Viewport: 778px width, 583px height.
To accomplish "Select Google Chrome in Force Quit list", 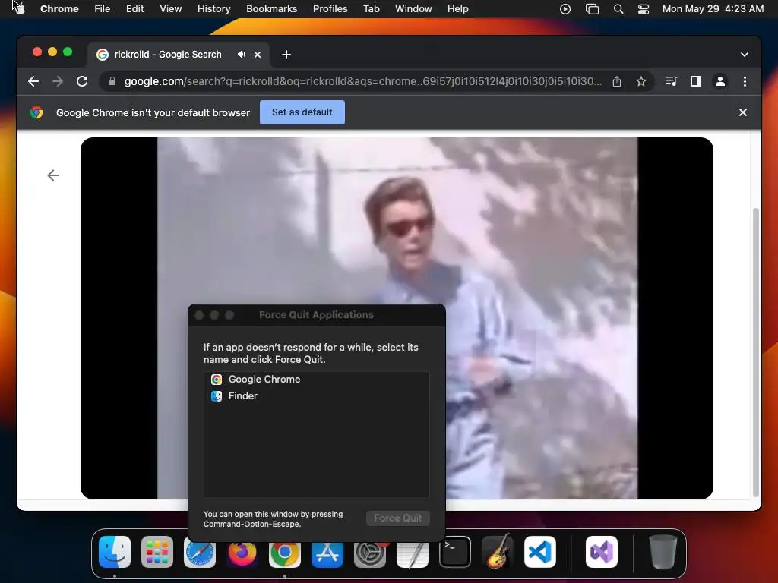I will (x=317, y=380).
